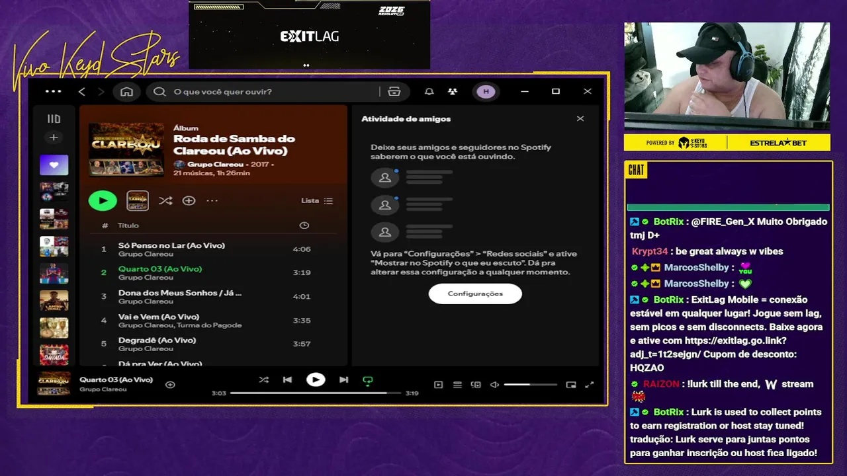The height and width of the screenshot is (476, 847).
Task: Sort by the duration clock column icon
Action: [x=304, y=225]
